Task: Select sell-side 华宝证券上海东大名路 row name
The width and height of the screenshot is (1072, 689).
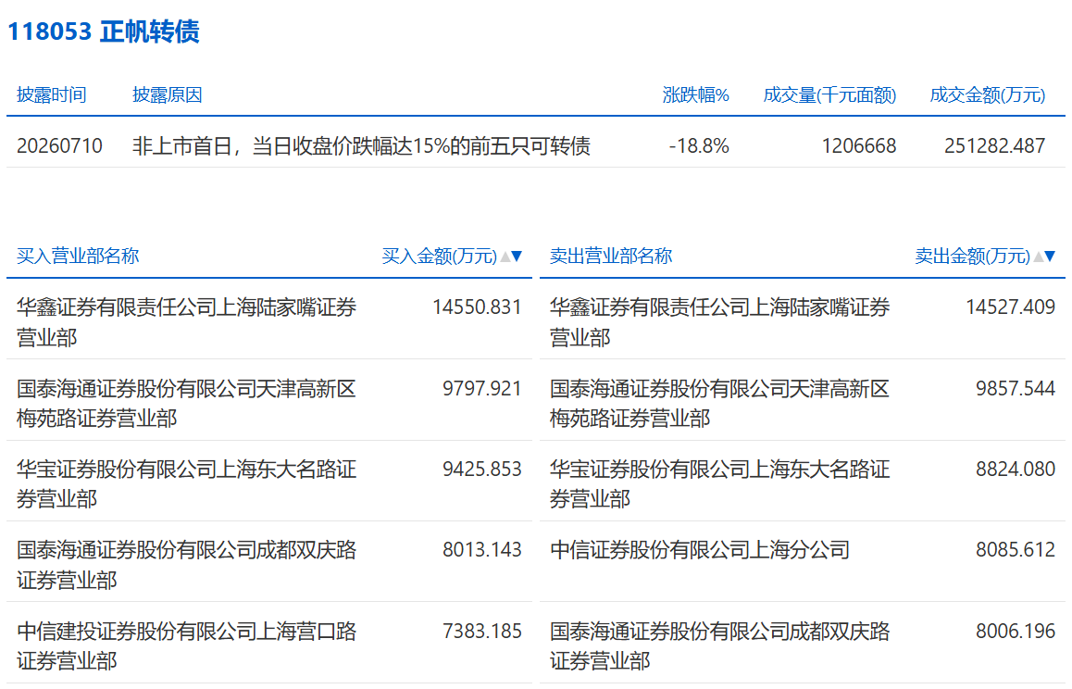Action: (720, 484)
